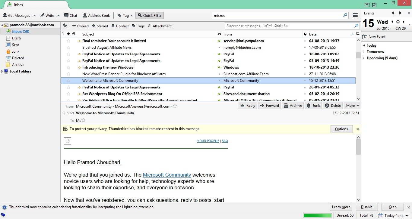The image size is (412, 219).
Task: Click the message list vertical scrollbar
Action: [358, 69]
